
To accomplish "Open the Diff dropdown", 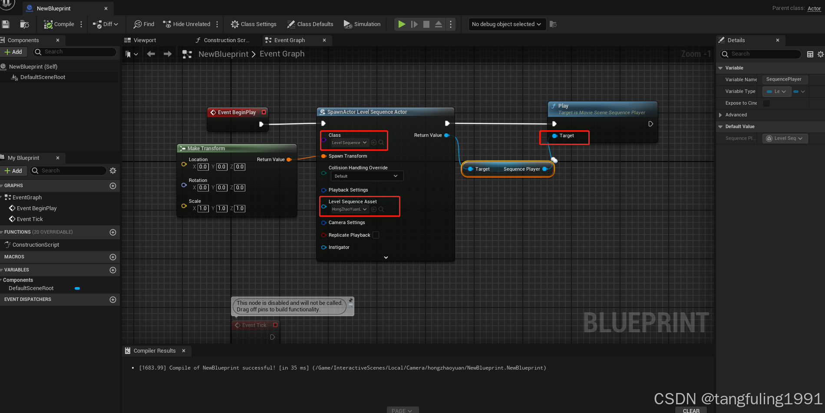I will pos(106,24).
